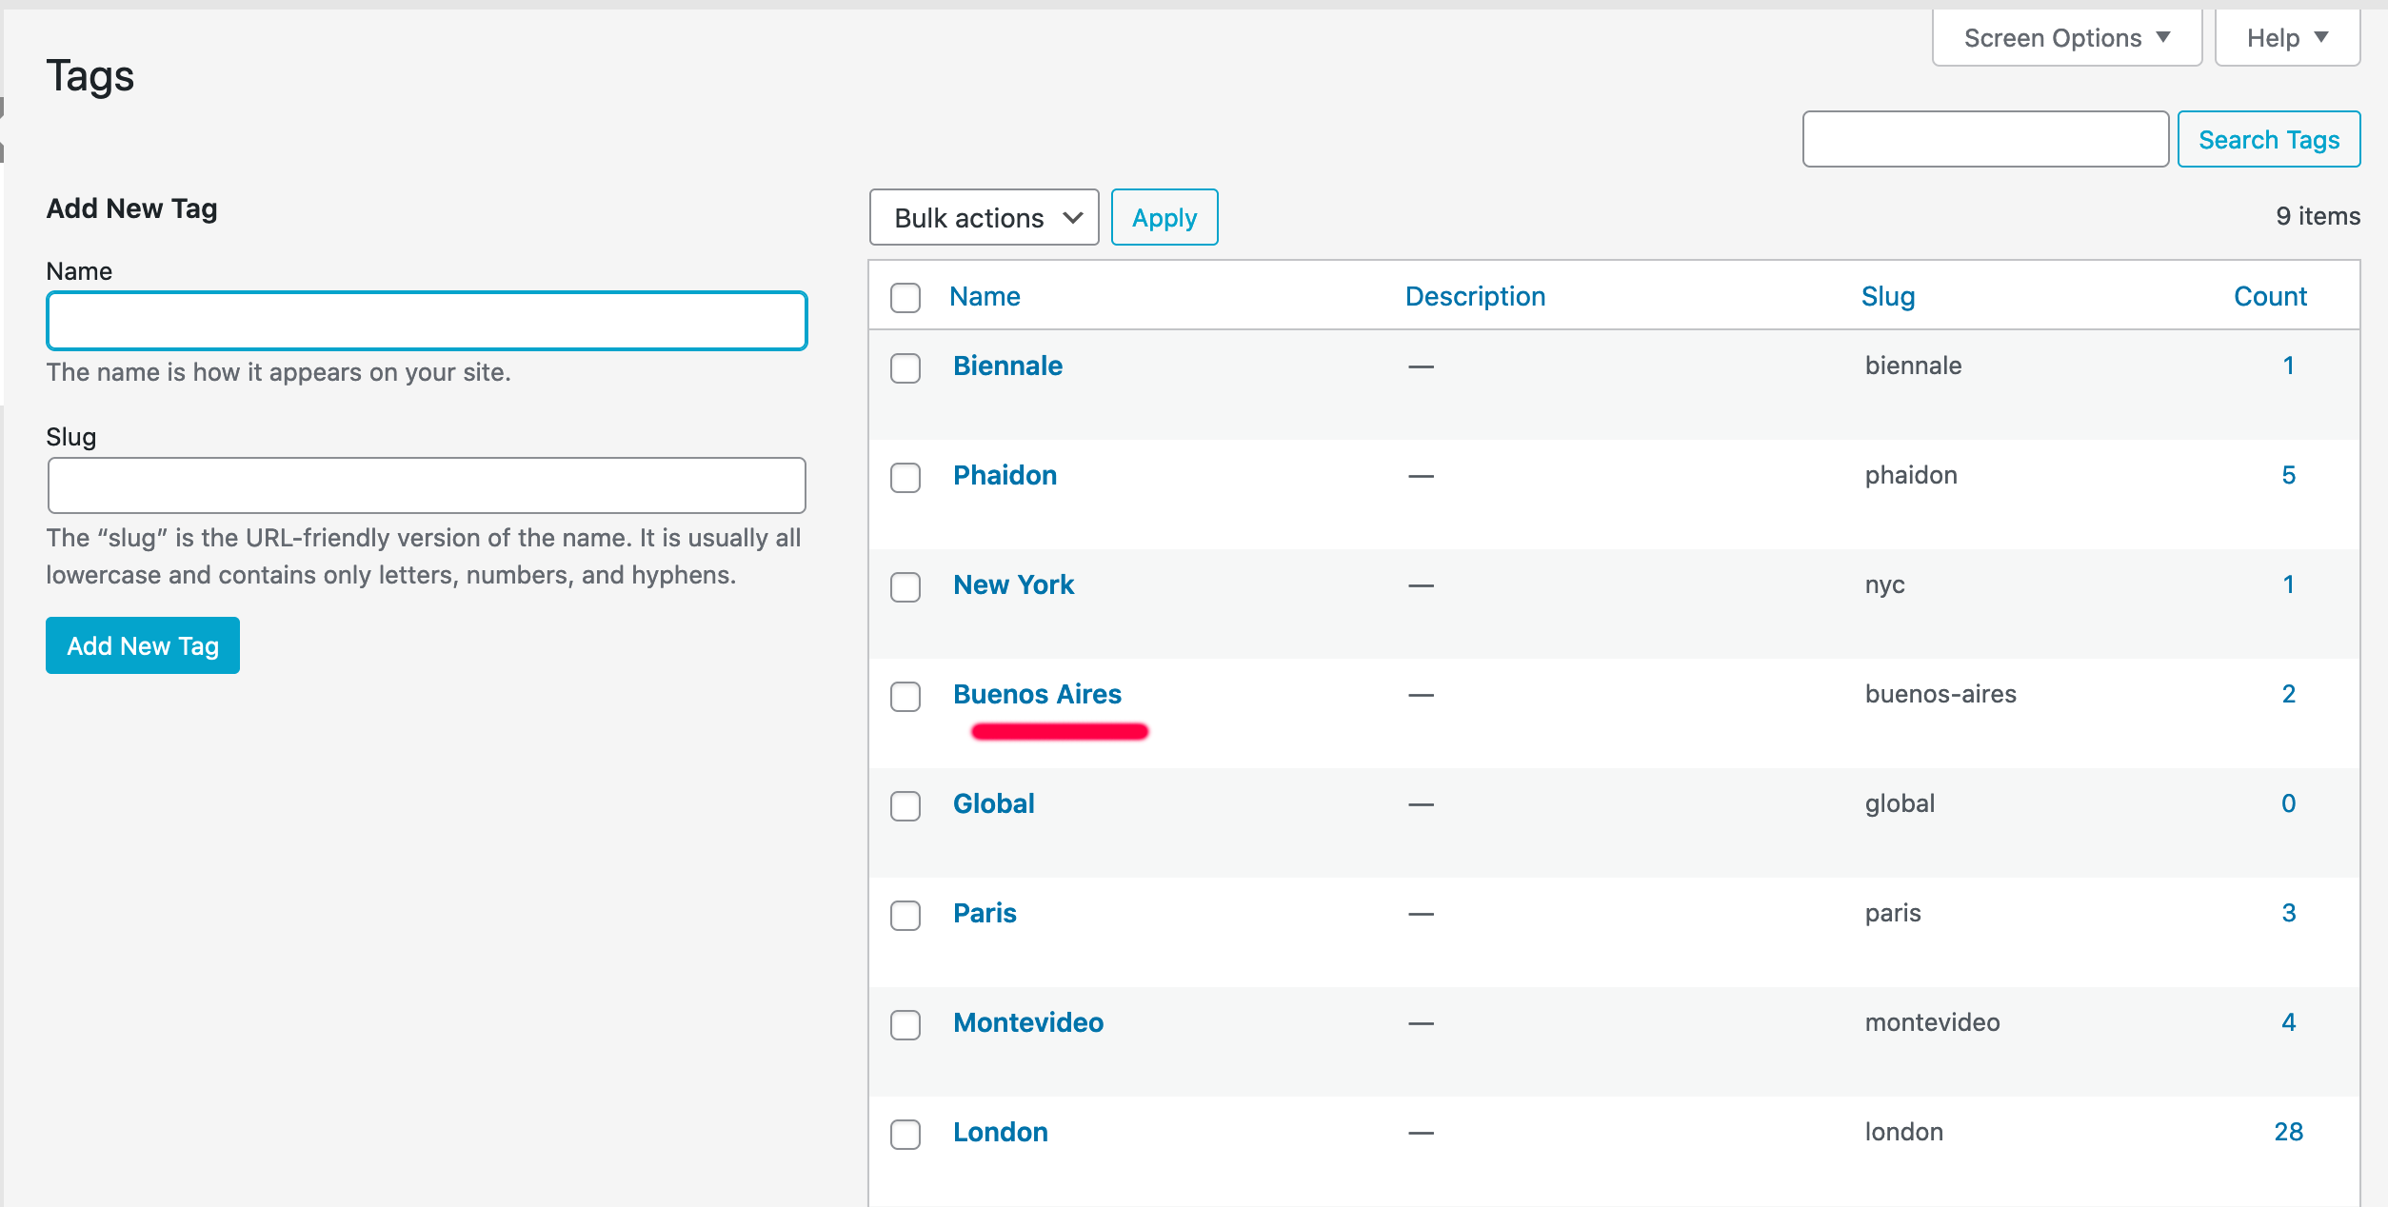Click the Search Tags button
This screenshot has width=2388, height=1207.
[x=2268, y=140]
